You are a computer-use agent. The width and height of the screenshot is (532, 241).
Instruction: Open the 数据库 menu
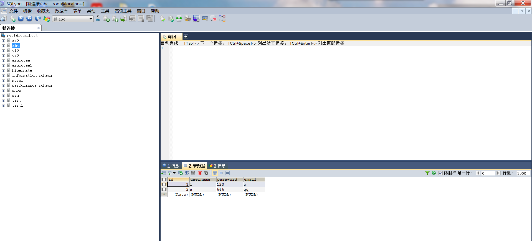pyautogui.click(x=61, y=11)
